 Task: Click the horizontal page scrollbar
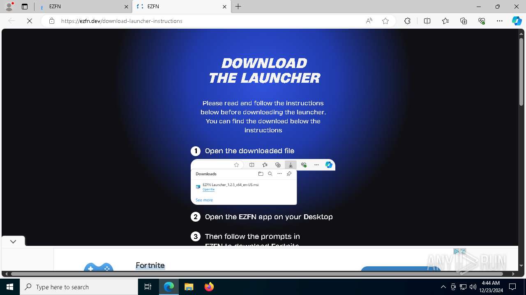[257, 273]
